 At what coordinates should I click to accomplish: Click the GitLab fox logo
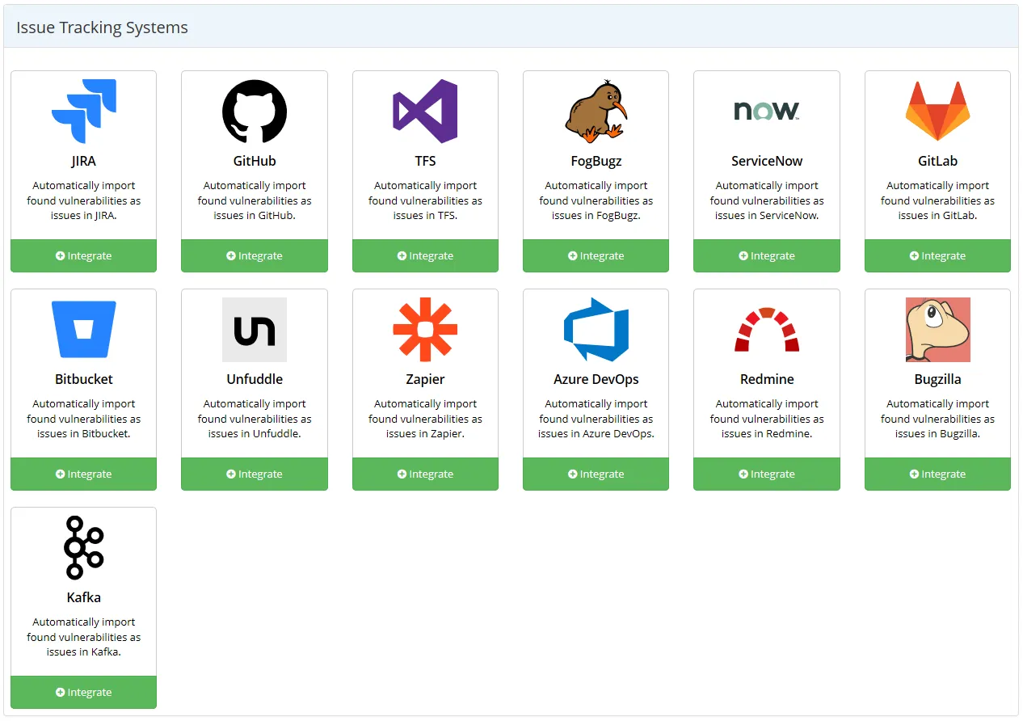(x=937, y=112)
